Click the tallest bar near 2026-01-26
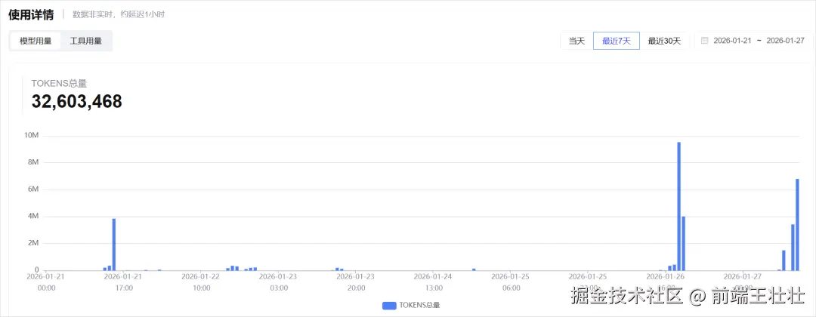 678,205
